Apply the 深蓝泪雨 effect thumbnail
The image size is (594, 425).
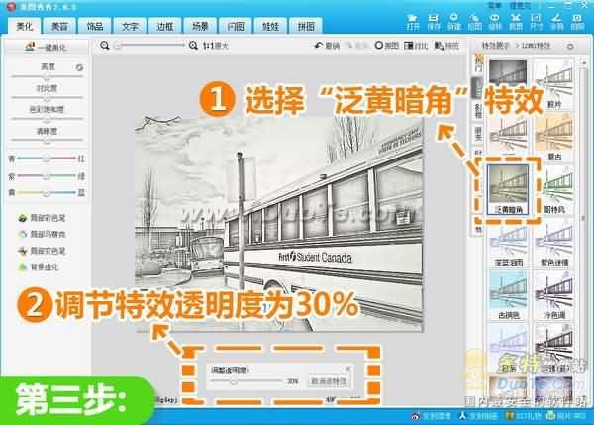pos(508,243)
